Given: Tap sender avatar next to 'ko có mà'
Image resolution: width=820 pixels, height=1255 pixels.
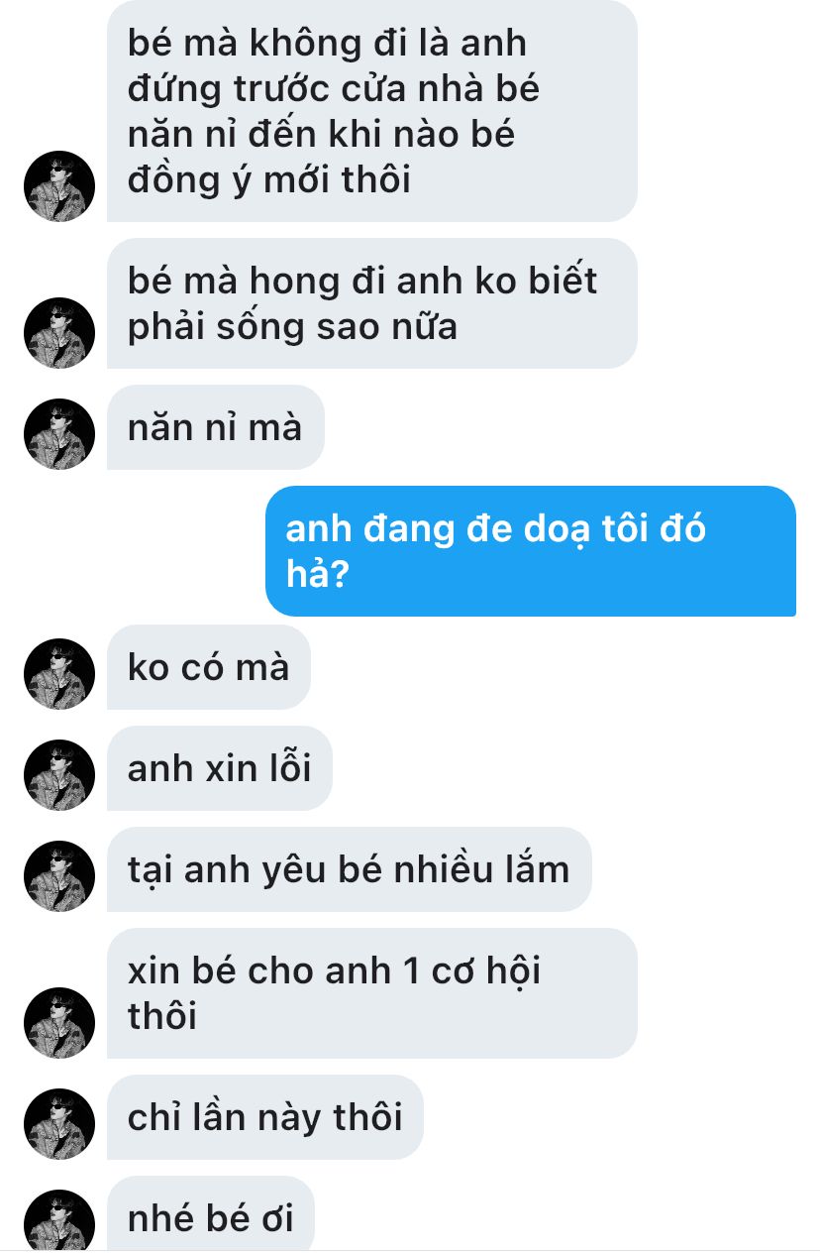Looking at the screenshot, I should pos(59,674).
